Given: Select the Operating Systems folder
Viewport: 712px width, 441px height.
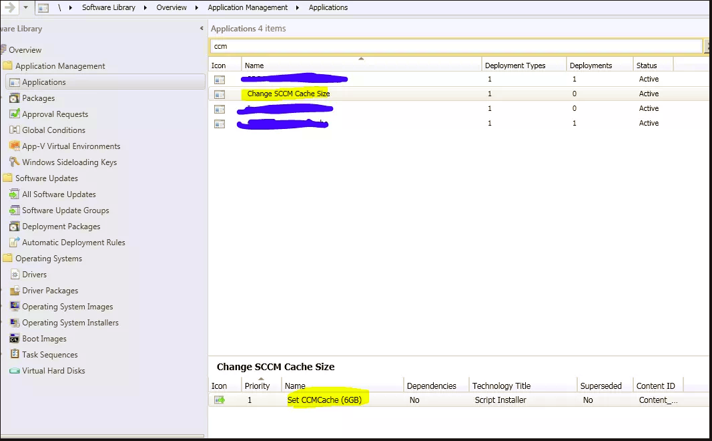Looking at the screenshot, I should click(x=49, y=258).
